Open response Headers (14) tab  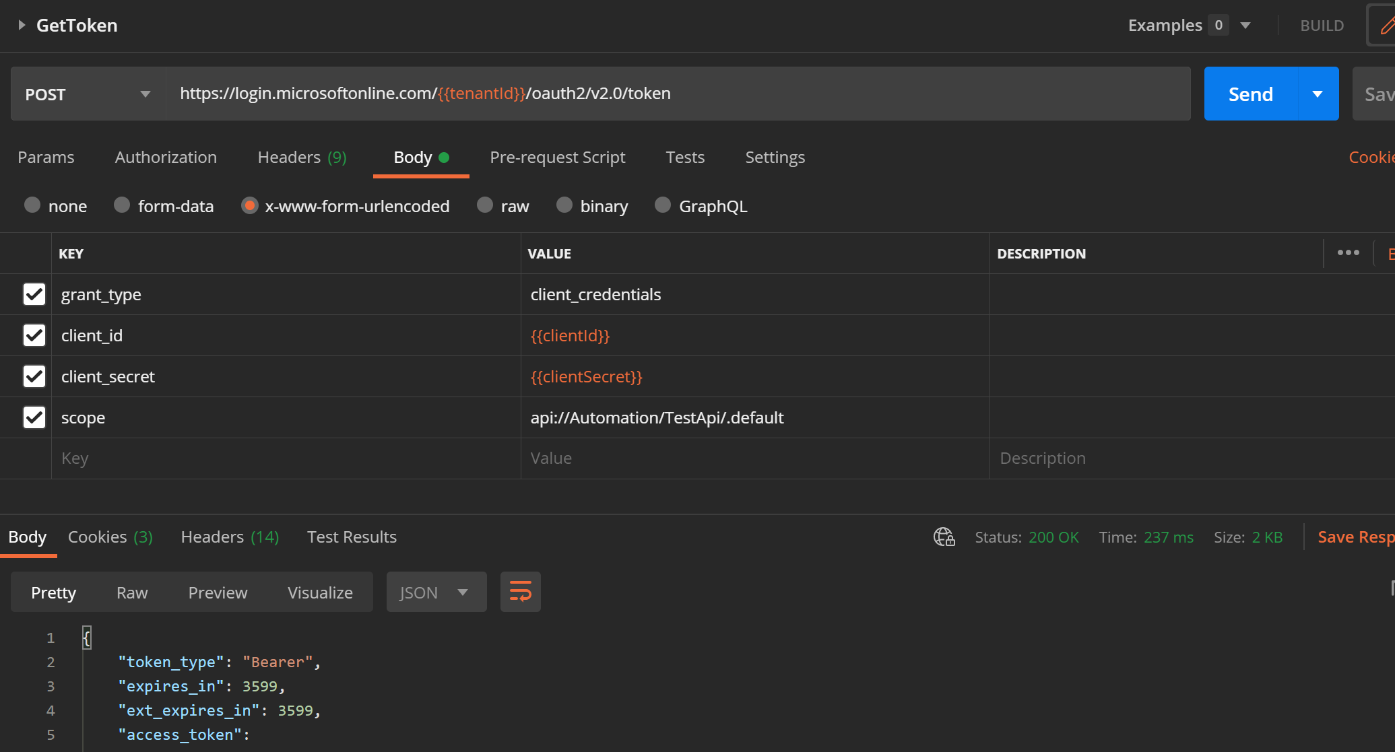(230, 537)
